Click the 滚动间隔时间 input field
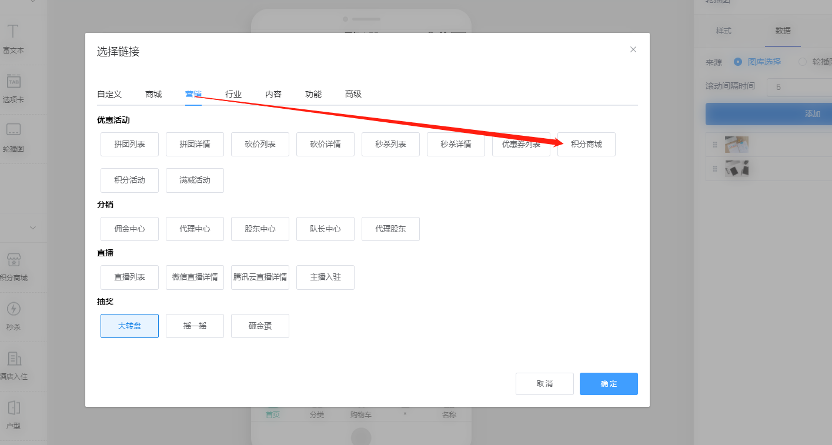The image size is (832, 445). pyautogui.click(x=800, y=87)
